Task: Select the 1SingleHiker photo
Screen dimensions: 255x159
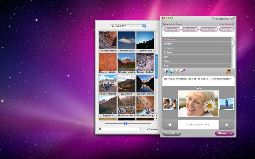Action: click(108, 105)
